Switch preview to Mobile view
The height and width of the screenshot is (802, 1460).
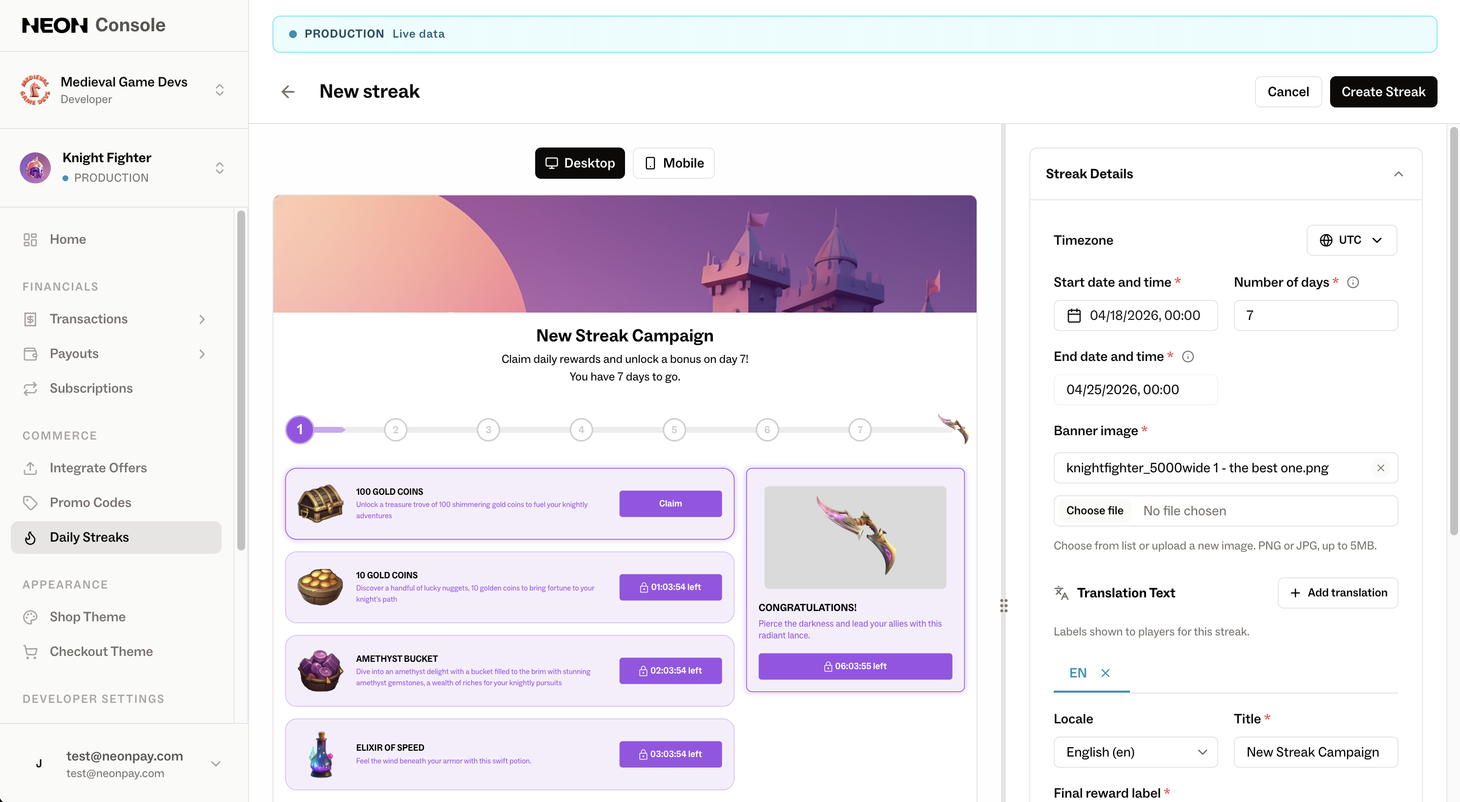tap(673, 163)
